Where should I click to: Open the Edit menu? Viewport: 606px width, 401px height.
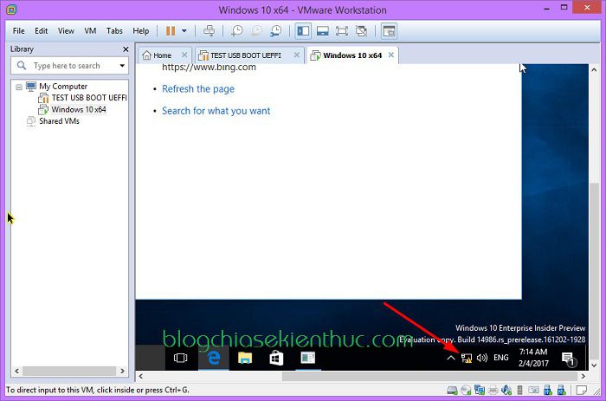41,31
